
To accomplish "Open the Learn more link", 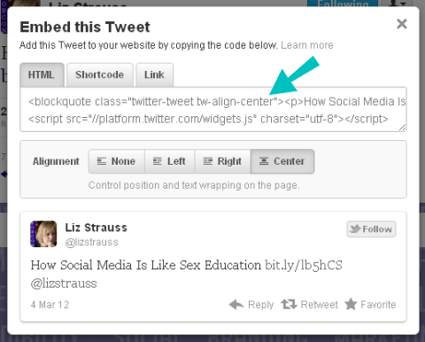I will pyautogui.click(x=307, y=45).
